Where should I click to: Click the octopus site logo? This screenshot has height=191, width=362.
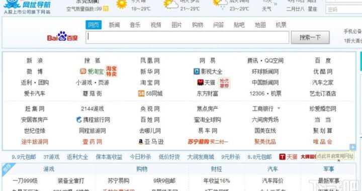[12, 4]
